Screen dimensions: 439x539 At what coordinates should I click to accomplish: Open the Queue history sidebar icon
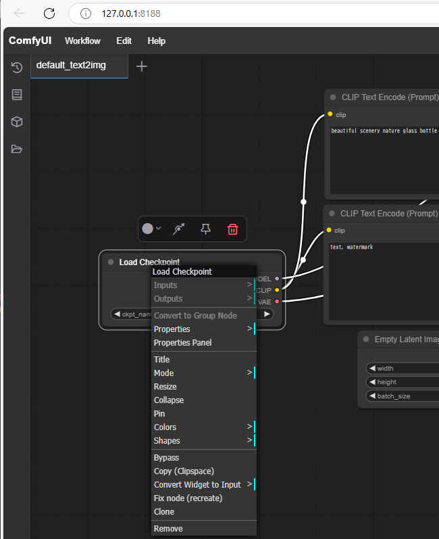pyautogui.click(x=17, y=67)
